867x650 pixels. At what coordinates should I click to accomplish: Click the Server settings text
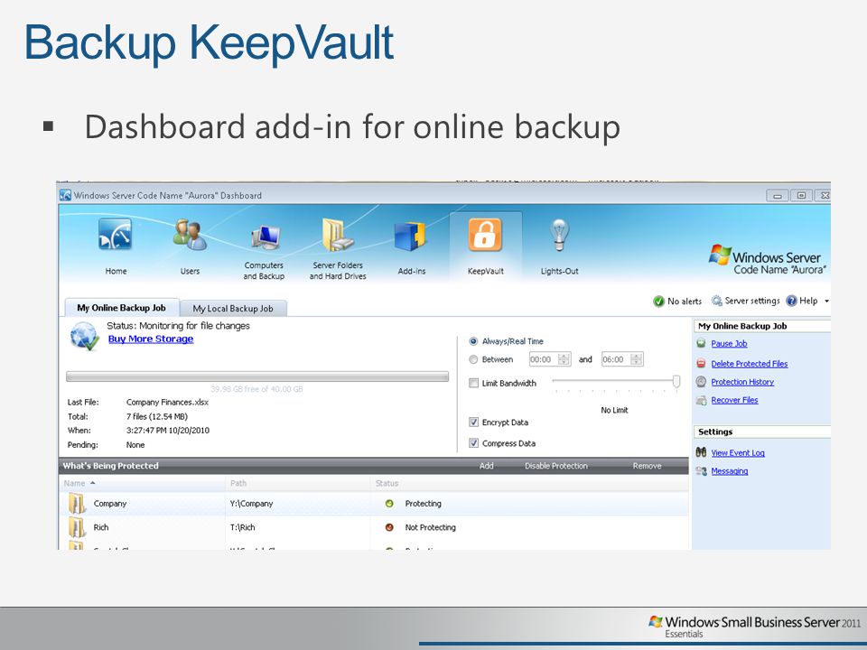(752, 301)
